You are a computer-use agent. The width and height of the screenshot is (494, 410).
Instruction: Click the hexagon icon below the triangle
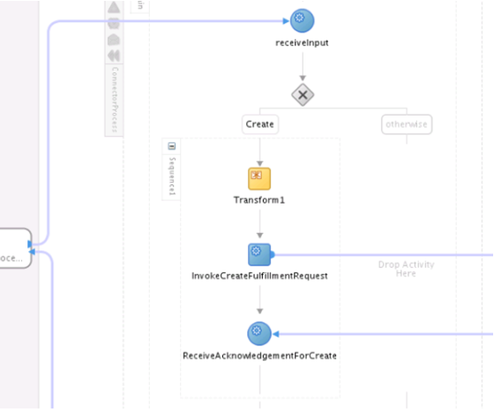click(114, 24)
